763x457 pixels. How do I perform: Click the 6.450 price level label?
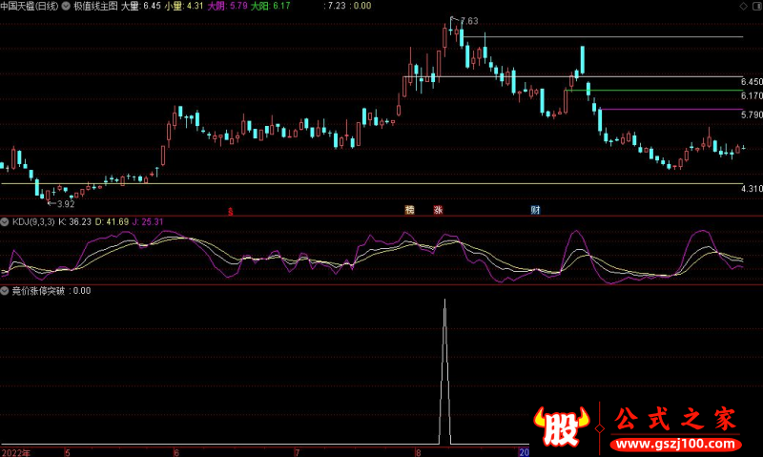coord(751,83)
